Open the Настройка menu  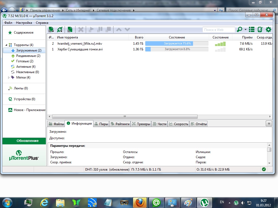pos(24,23)
